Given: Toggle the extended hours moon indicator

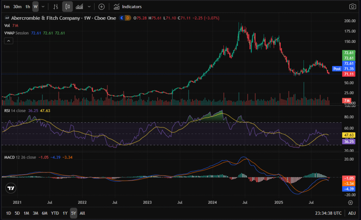Looking at the screenshot, I should (122, 18).
